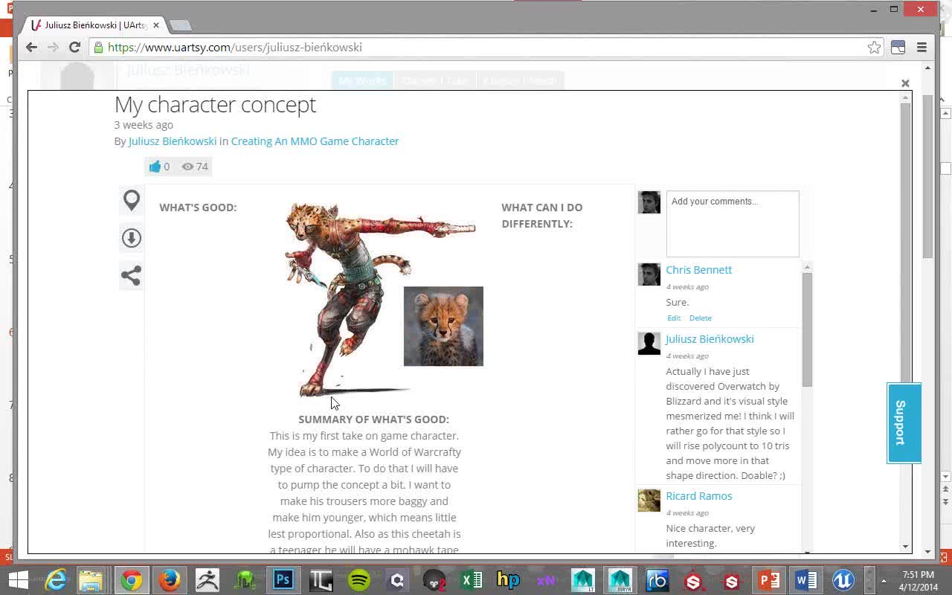Open Maya from the taskbar

tap(620, 580)
